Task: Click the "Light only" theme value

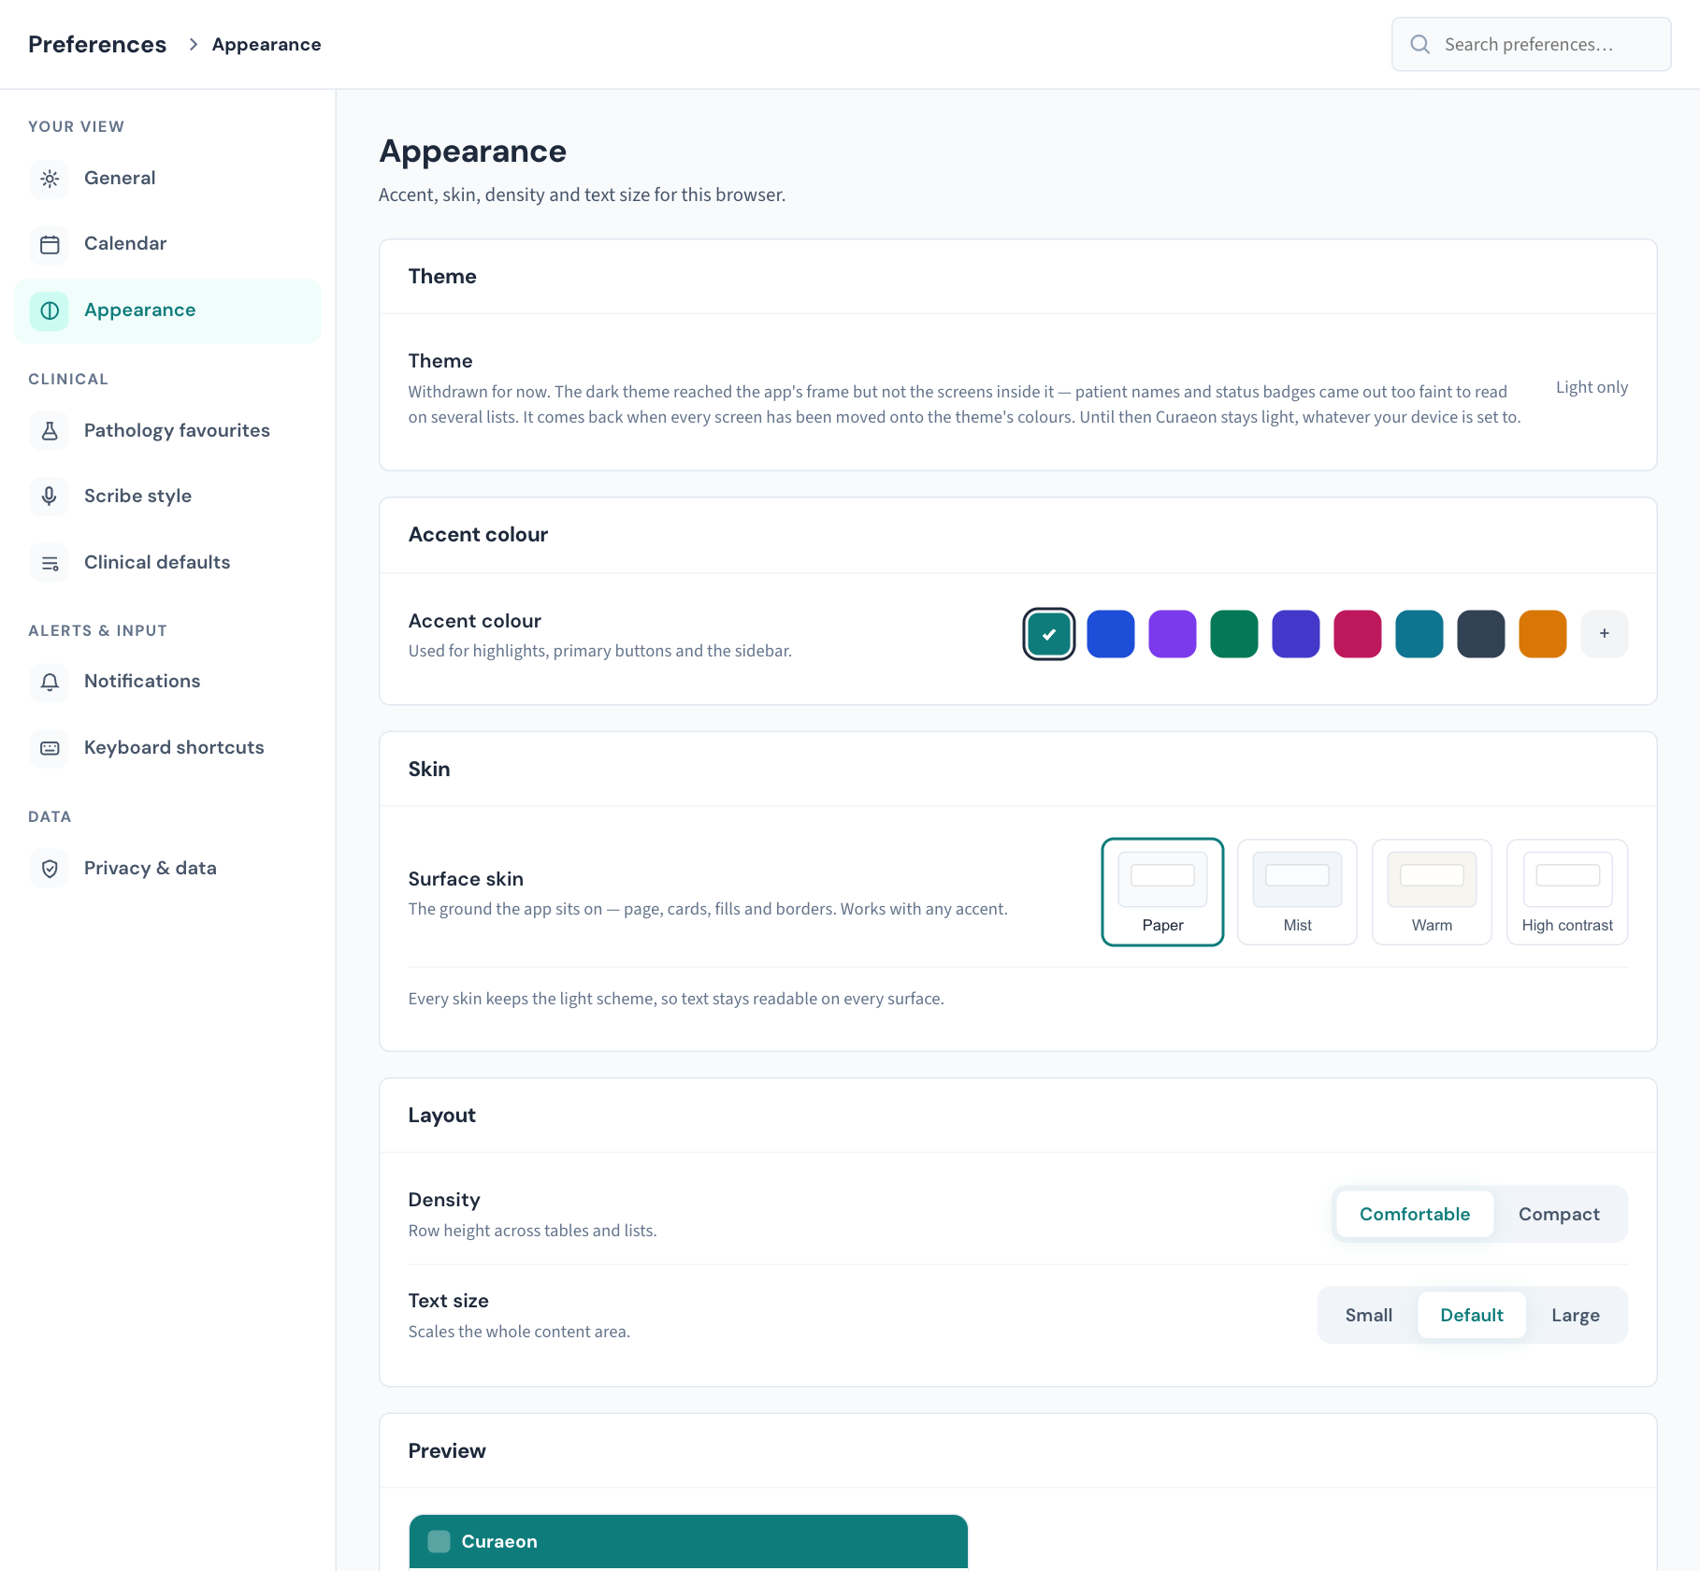Action: [x=1592, y=387]
